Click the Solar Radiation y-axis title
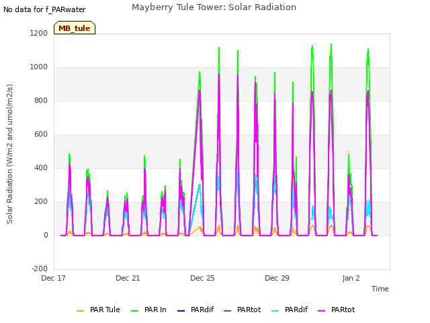This screenshot has height=323, width=430. pyautogui.click(x=9, y=154)
